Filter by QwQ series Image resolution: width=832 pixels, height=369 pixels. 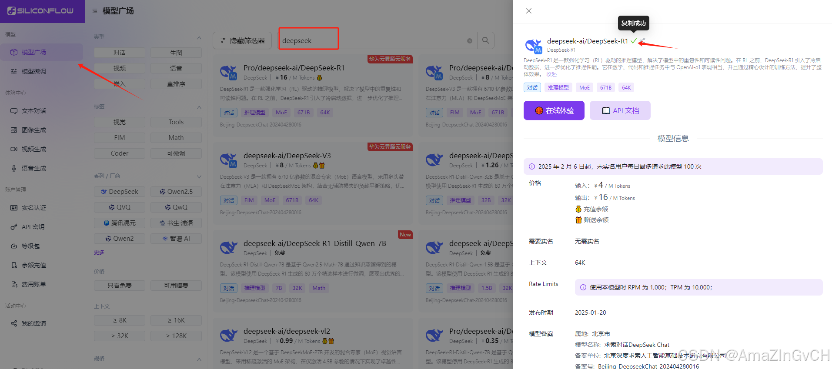(x=176, y=207)
